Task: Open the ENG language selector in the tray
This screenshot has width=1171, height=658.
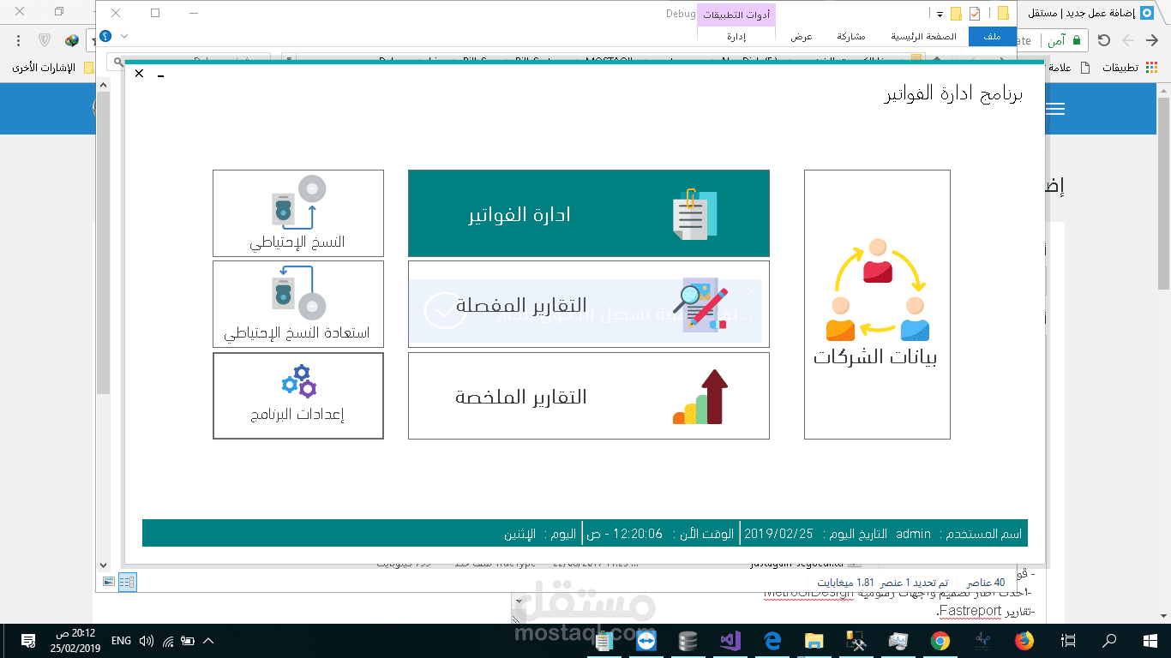Action: [120, 640]
